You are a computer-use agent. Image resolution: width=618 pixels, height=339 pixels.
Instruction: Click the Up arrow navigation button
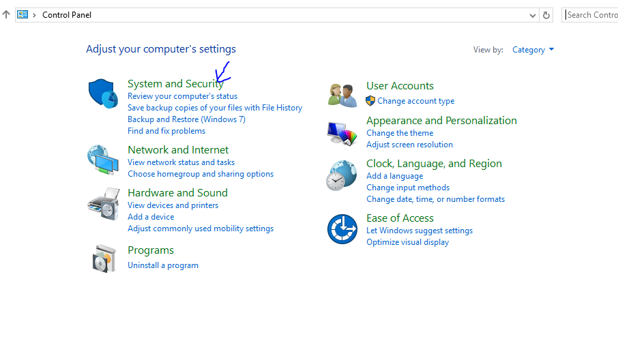[6, 14]
